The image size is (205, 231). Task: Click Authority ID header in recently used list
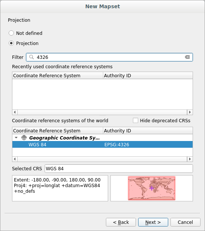(x=148, y=76)
